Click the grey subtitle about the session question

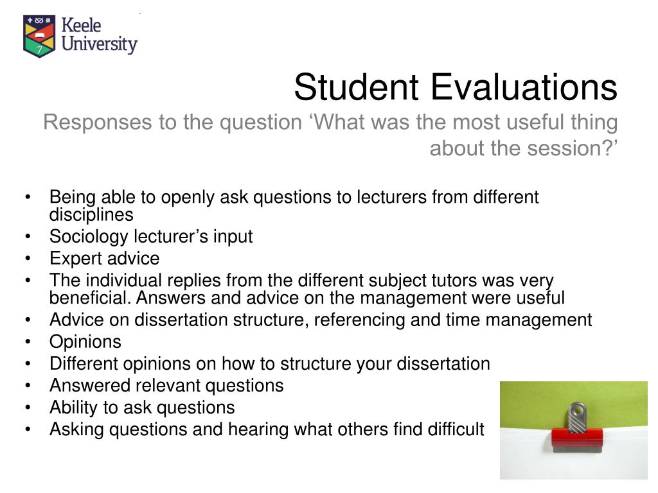pyautogui.click(x=331, y=135)
